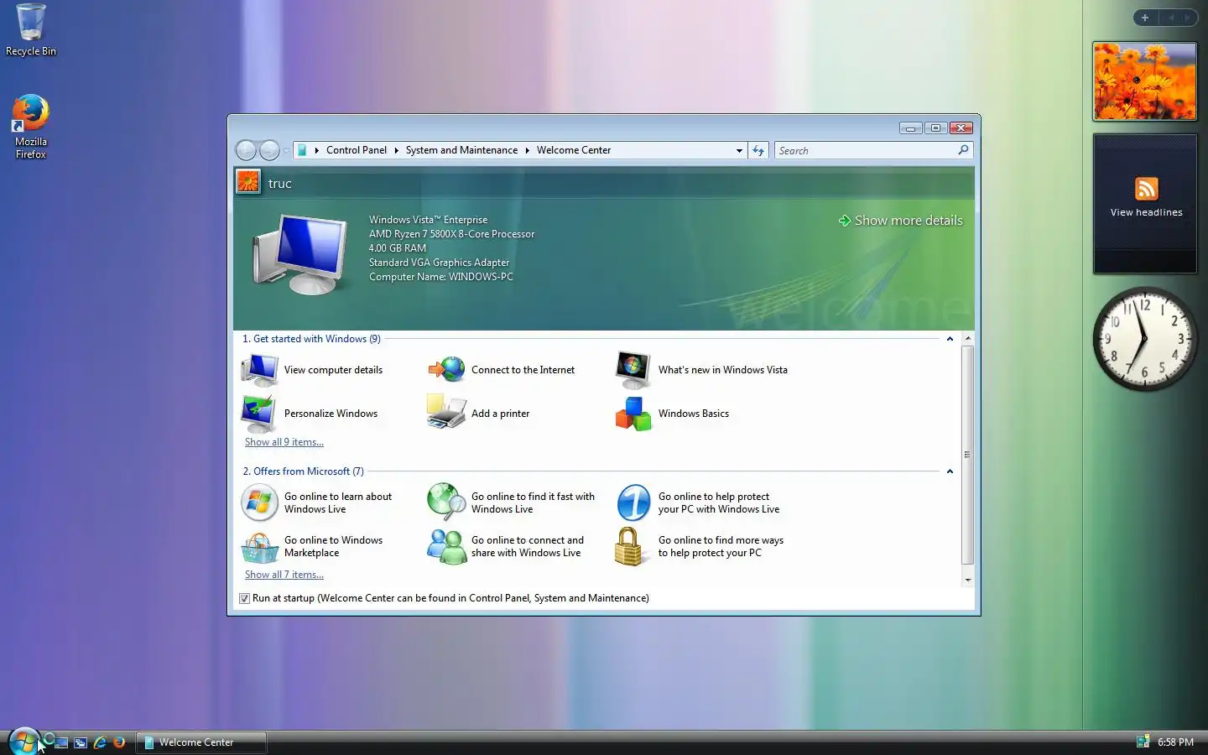Image resolution: width=1208 pixels, height=755 pixels.
Task: Open View computer details item
Action: pos(312,370)
